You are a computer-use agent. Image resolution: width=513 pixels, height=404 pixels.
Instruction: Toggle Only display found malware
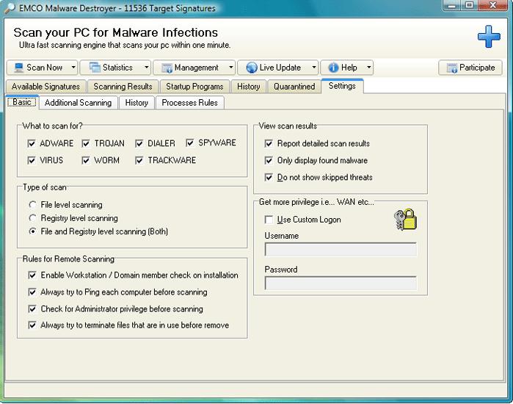pyautogui.click(x=269, y=160)
